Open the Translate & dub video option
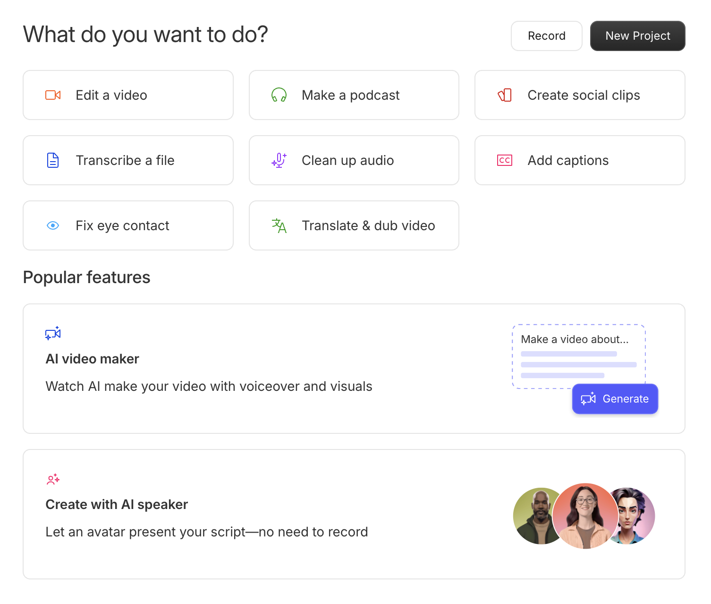The image size is (711, 604). (354, 225)
